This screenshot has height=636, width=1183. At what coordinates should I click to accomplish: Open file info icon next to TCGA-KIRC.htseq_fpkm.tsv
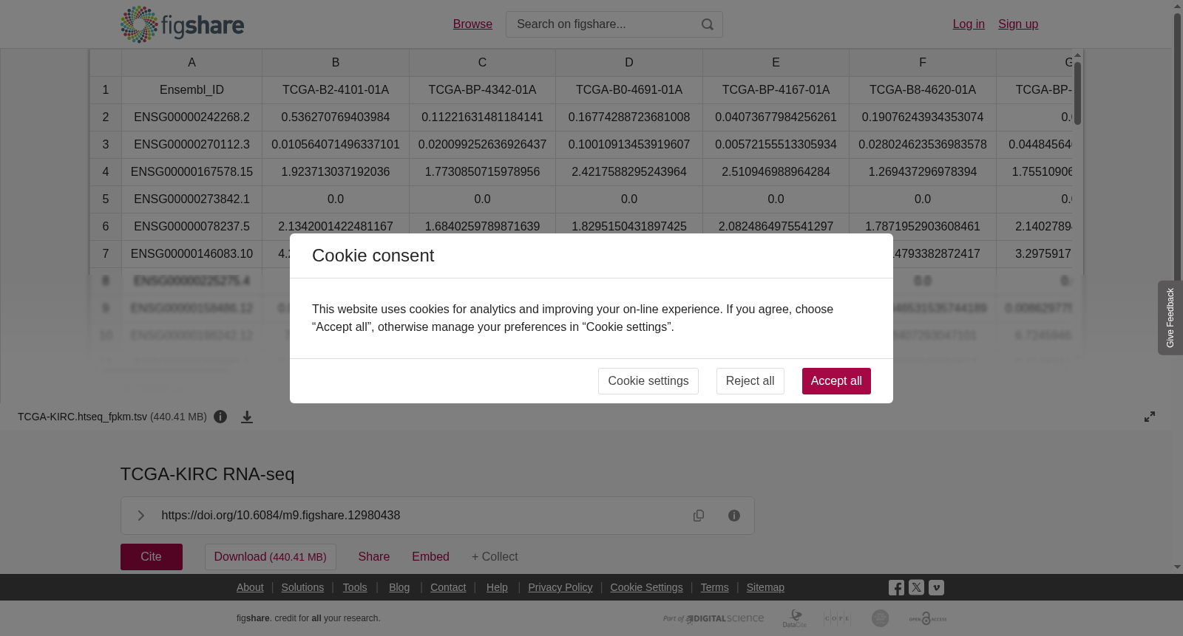(220, 417)
